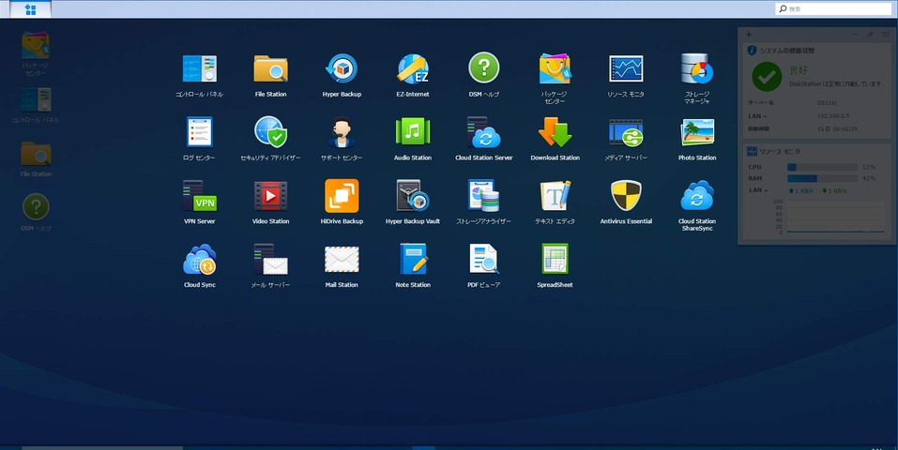Add a widget with the plus button
This screenshot has width=898, height=450.
coord(749,35)
